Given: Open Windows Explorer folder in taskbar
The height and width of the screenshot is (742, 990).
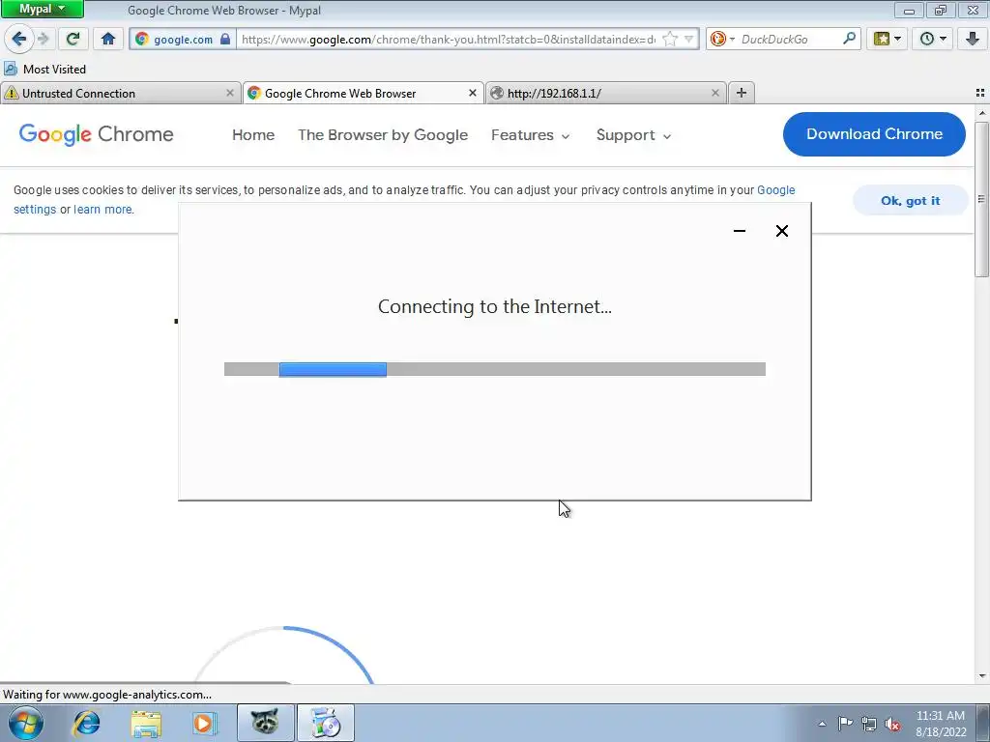Looking at the screenshot, I should (x=146, y=723).
